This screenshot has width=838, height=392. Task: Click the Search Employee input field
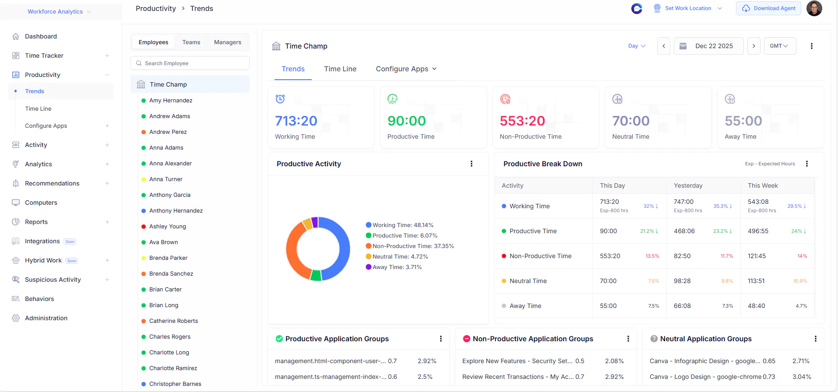click(190, 63)
